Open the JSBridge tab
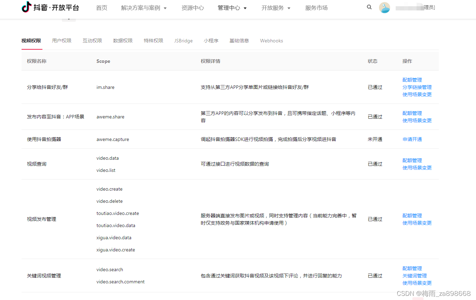This screenshot has width=476, height=300. (x=184, y=41)
